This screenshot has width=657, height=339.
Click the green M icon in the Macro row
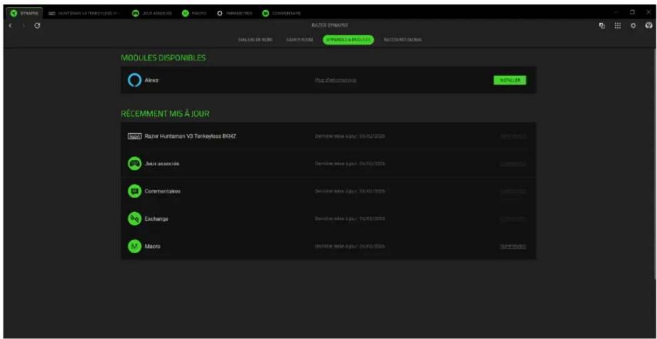(134, 246)
